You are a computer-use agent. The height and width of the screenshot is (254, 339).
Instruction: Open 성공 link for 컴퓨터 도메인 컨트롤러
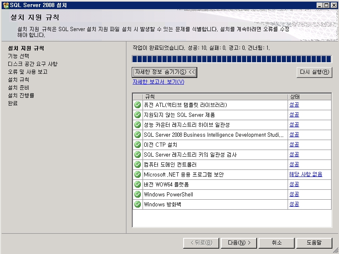tap(294, 164)
